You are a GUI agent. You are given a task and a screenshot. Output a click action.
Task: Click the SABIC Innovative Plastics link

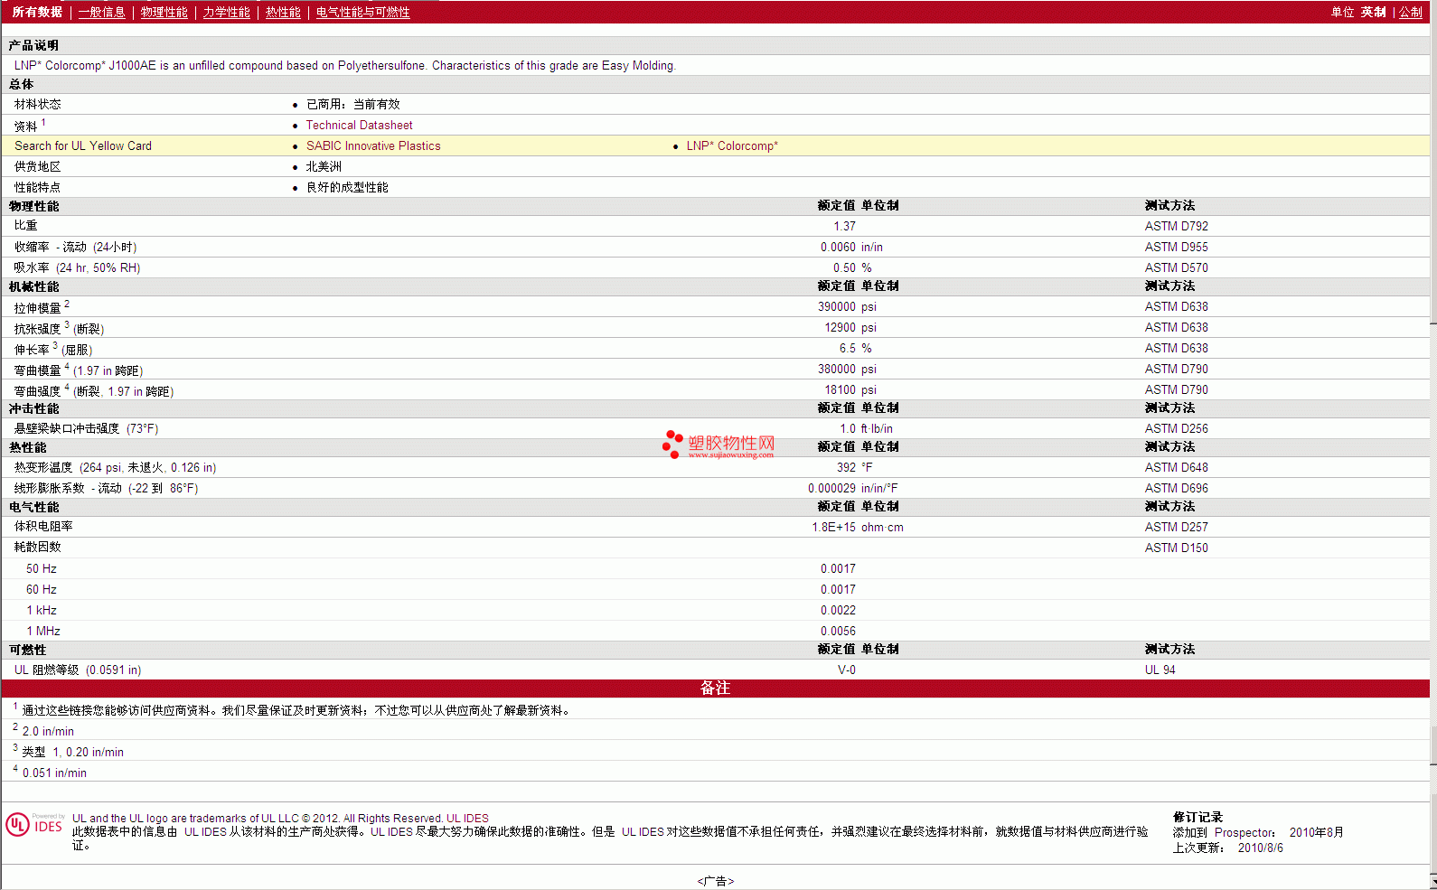[373, 146]
